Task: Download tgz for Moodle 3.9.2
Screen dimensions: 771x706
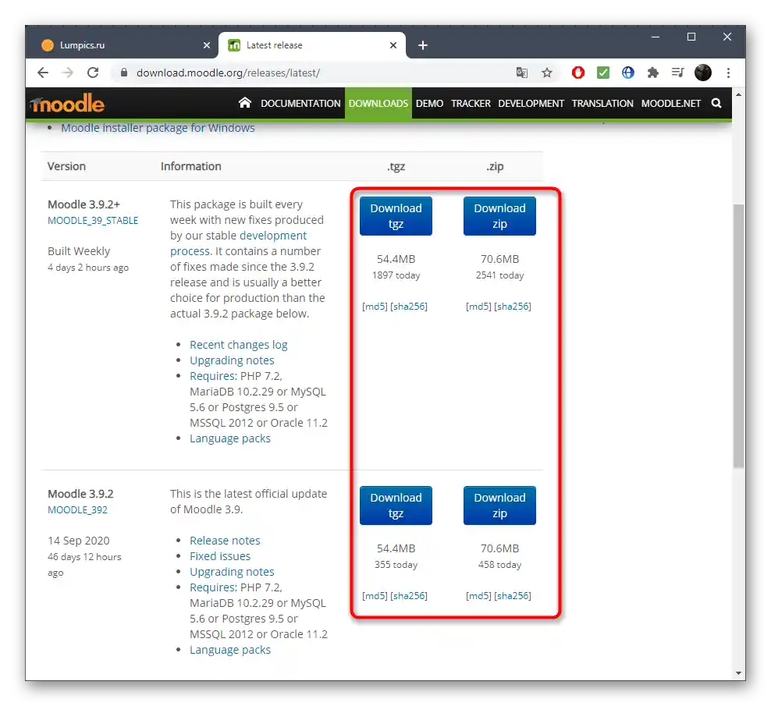Action: pos(396,506)
